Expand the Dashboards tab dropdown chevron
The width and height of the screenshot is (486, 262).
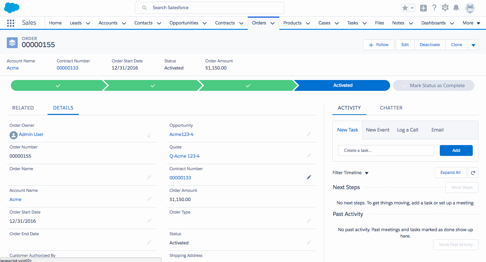click(x=452, y=23)
